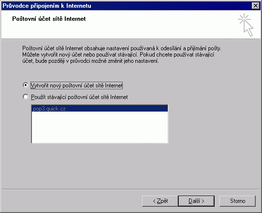
Task: Click the wizard cursor icon in header
Action: pos(246,25)
